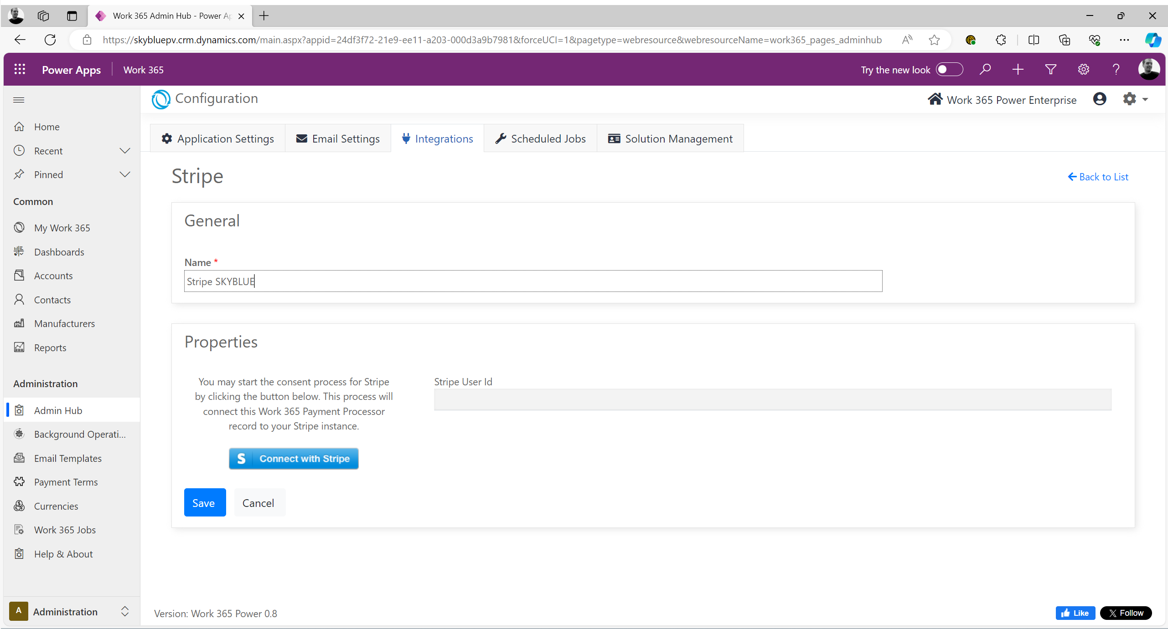Open the settings gear in purple header
This screenshot has width=1168, height=629.
click(x=1083, y=69)
